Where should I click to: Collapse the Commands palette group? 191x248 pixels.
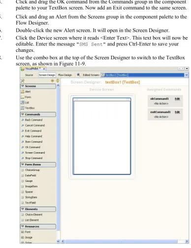pyautogui.click(x=38, y=115)
